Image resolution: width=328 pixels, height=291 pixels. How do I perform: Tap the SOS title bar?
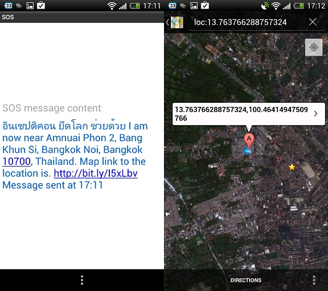82,17
